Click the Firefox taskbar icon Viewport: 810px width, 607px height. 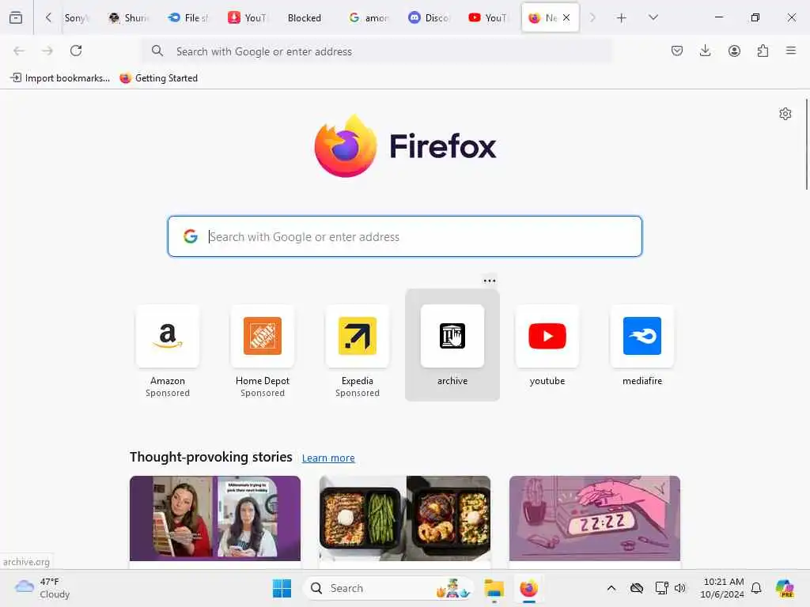point(529,588)
